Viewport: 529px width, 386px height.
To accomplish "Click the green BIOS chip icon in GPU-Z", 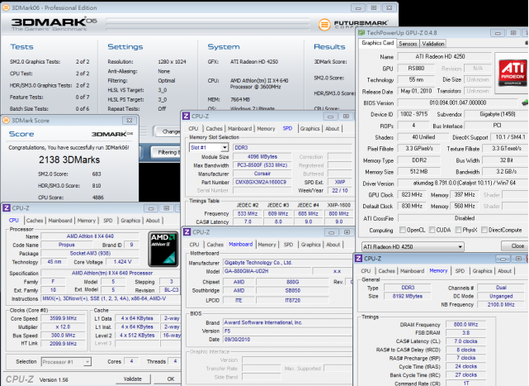I will click(525, 102).
